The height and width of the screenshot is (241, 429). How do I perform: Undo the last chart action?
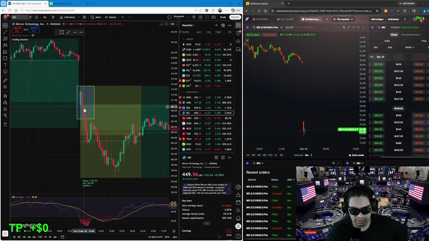coord(123,17)
